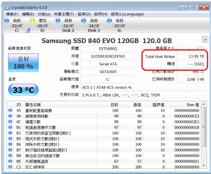Select the 硬碟使用時數 attribute row

(x=104, y=116)
